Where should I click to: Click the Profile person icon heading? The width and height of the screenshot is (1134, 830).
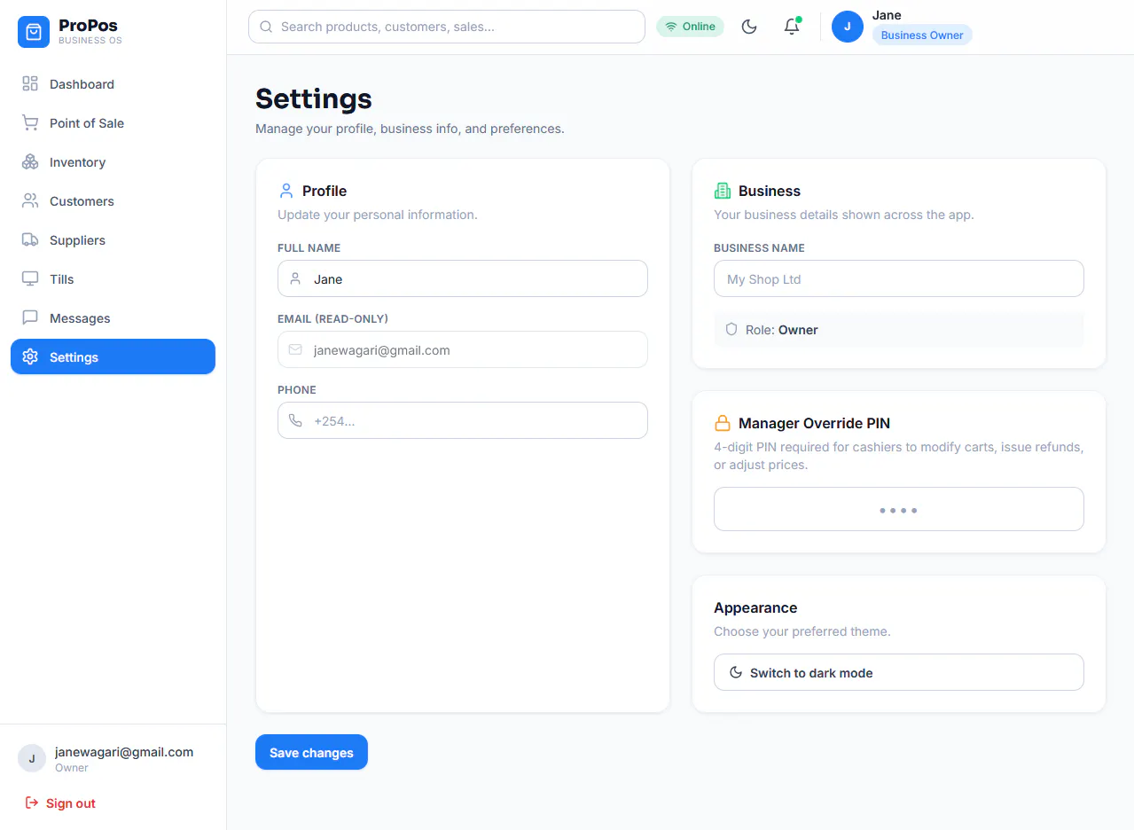(286, 191)
